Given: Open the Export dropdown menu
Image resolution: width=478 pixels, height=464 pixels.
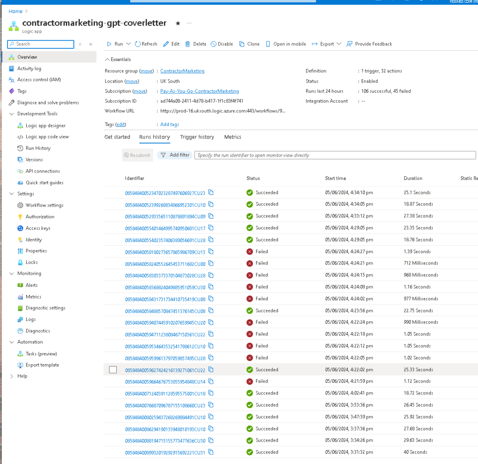Looking at the screenshot, I should tap(326, 44).
